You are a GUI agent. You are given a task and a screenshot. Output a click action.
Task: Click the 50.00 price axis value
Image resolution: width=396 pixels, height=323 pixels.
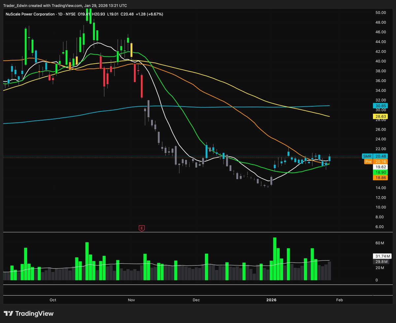pyautogui.click(x=380, y=13)
